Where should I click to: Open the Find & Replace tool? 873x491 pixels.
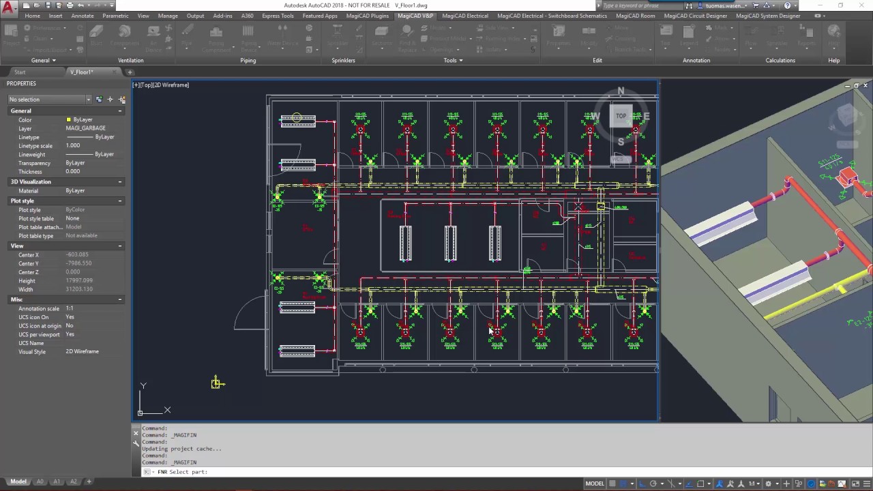408,38
